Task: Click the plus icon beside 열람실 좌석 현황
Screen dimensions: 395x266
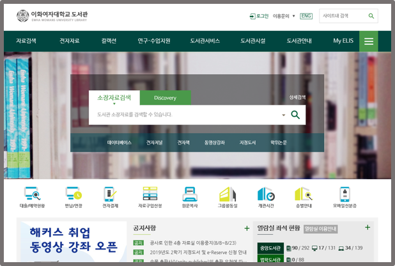Action: tap(368, 228)
